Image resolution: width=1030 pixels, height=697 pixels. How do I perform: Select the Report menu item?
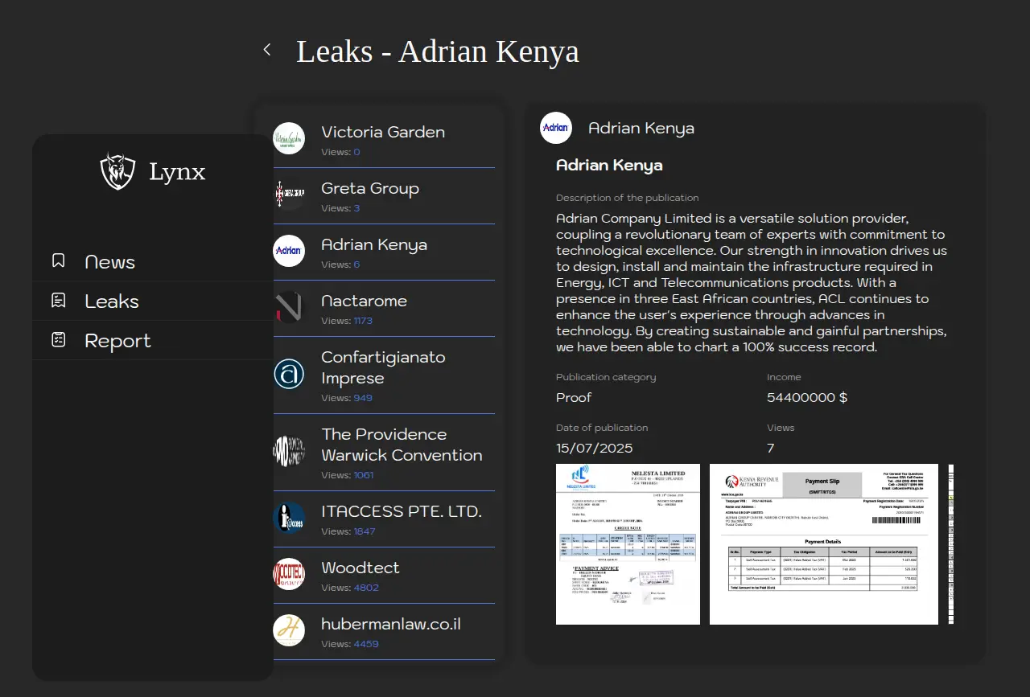click(117, 341)
